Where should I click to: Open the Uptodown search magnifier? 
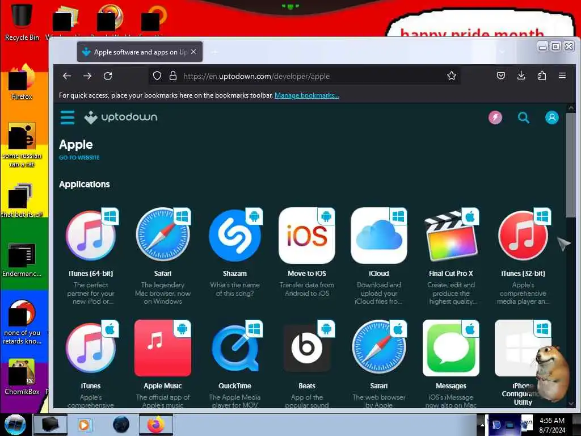coord(523,118)
